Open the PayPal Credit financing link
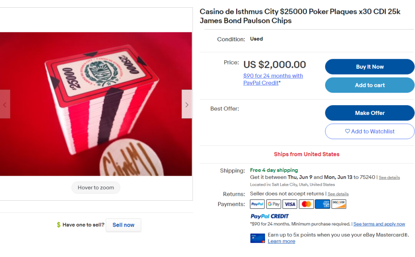 273,79
